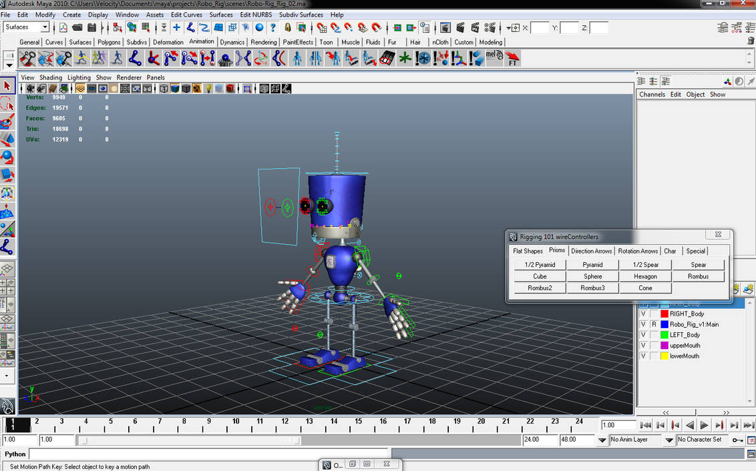Choose the Paint Selection tool
The image size is (756, 471).
[x=7, y=121]
